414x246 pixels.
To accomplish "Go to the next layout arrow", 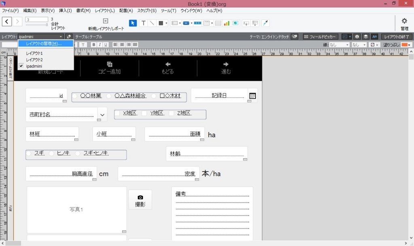I will click(17, 22).
